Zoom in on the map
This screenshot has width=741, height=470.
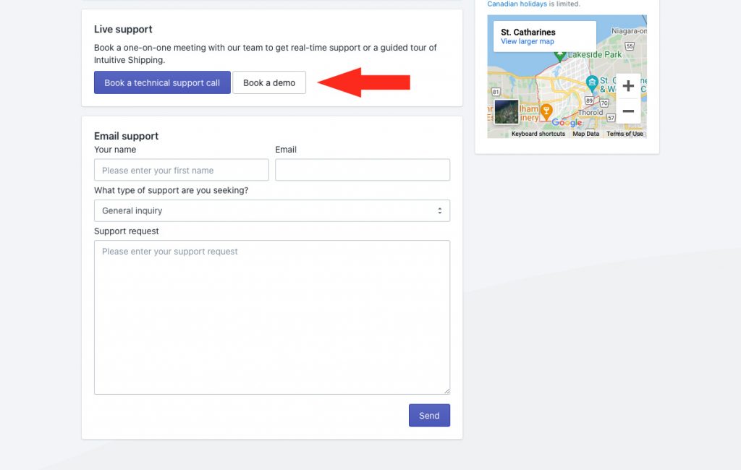(x=627, y=86)
